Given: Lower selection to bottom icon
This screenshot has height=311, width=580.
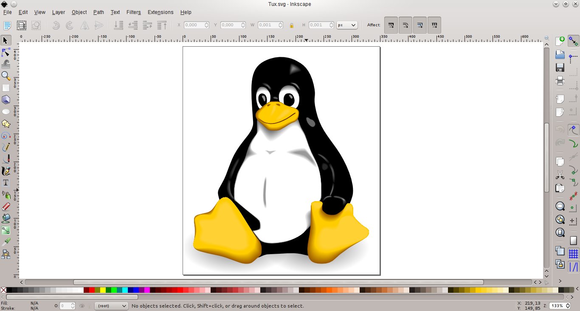Looking at the screenshot, I should (118, 25).
